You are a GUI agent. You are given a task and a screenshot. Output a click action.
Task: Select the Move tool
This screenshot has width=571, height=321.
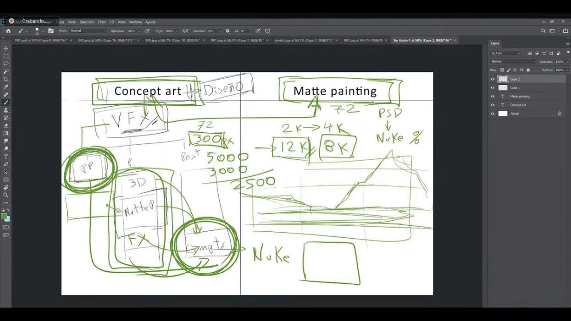click(6, 48)
